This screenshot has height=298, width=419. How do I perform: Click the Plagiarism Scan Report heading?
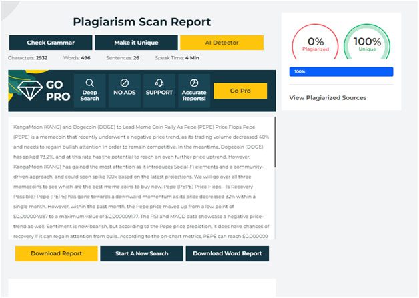point(142,22)
